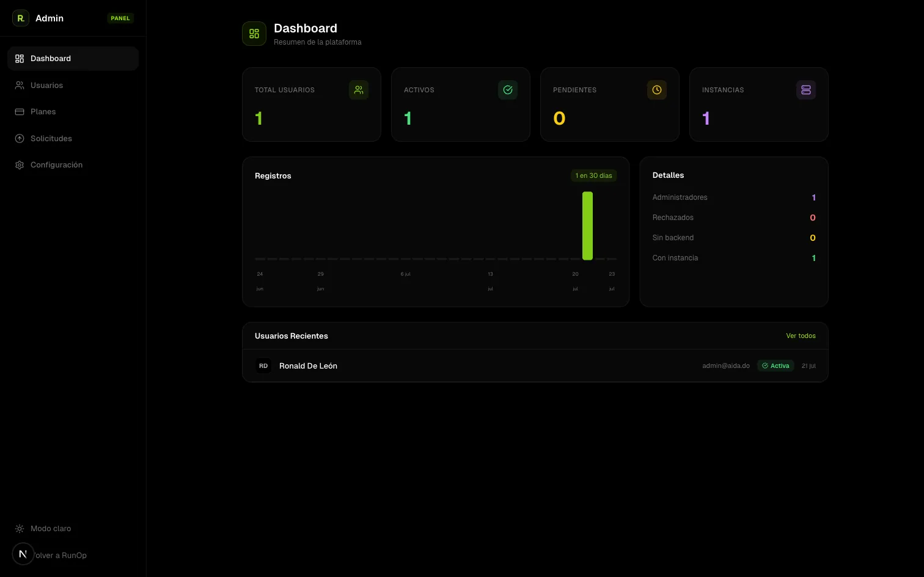The height and width of the screenshot is (577, 924).
Task: Click the 6 jul axis label
Action: point(405,274)
